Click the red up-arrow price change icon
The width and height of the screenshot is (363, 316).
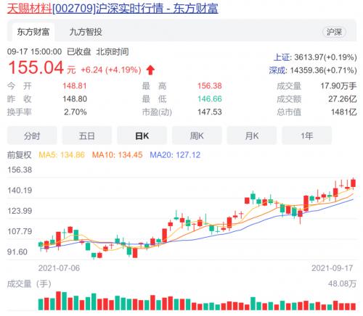(150, 70)
